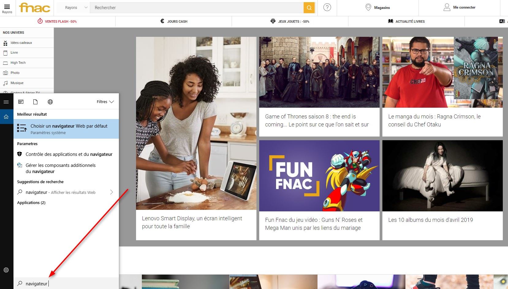
Task: Click the Windows search box containing navigateur
Action: [x=66, y=283]
